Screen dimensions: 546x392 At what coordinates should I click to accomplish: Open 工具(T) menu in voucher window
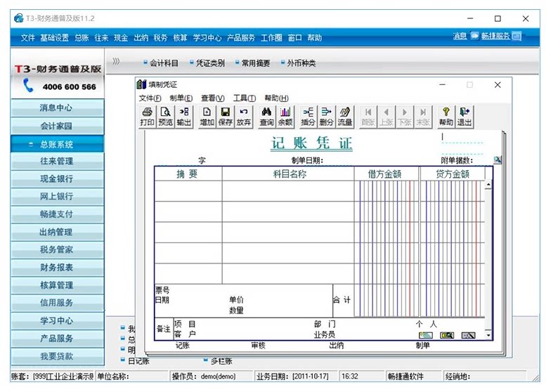245,98
